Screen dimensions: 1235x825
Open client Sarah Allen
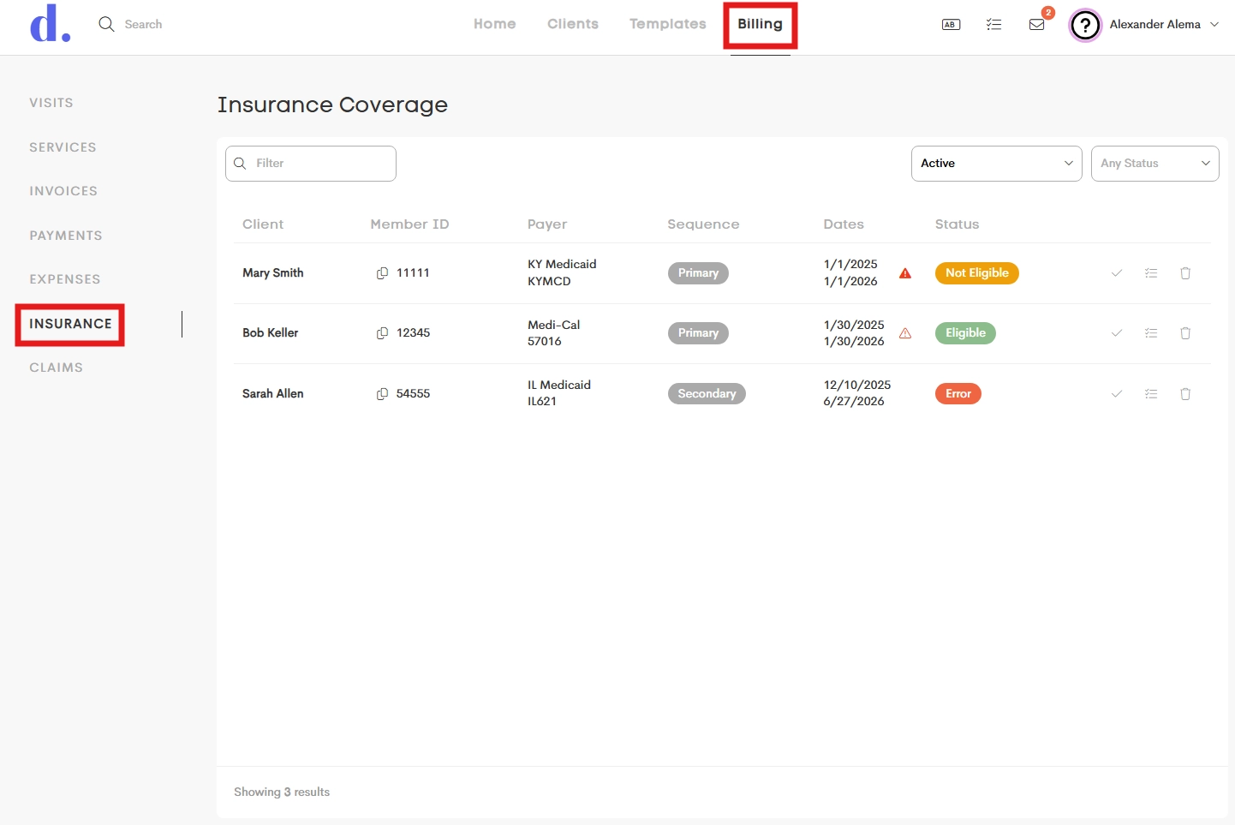[x=273, y=394]
